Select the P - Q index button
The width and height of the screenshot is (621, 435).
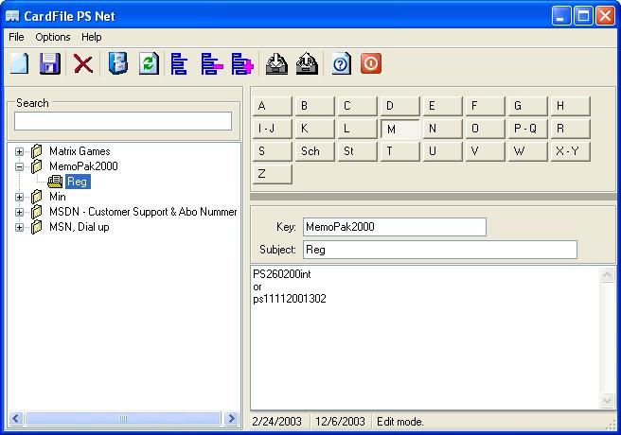(x=527, y=129)
